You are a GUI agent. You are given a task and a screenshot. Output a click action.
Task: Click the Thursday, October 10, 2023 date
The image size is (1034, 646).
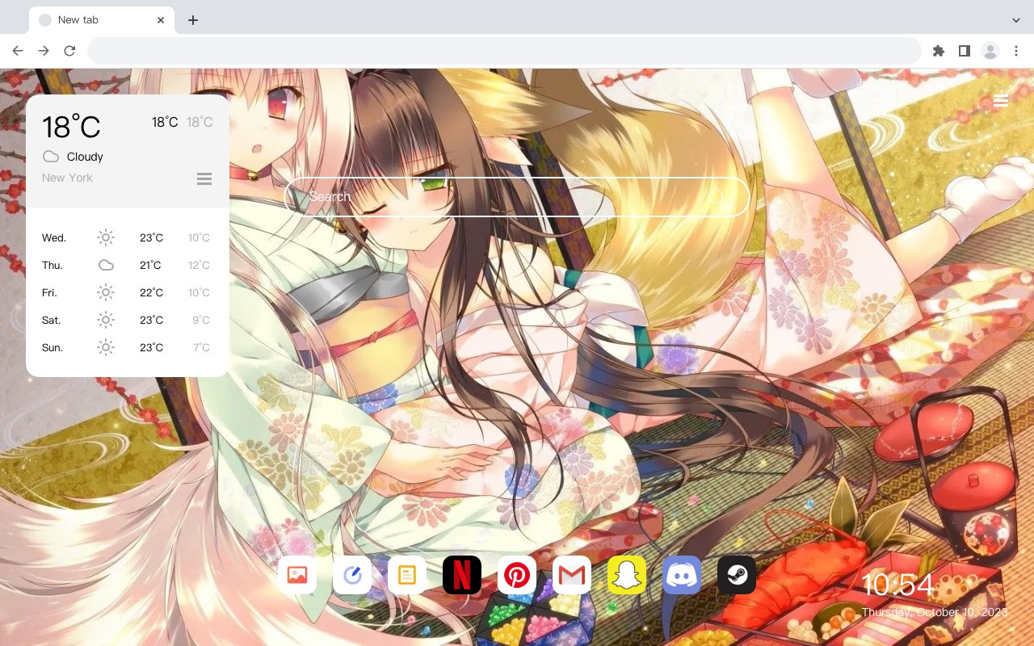(935, 613)
